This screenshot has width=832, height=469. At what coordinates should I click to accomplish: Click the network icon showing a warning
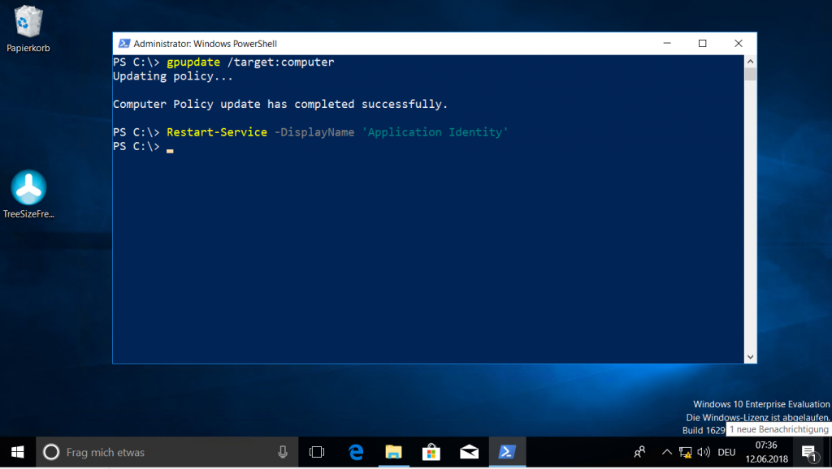point(684,452)
